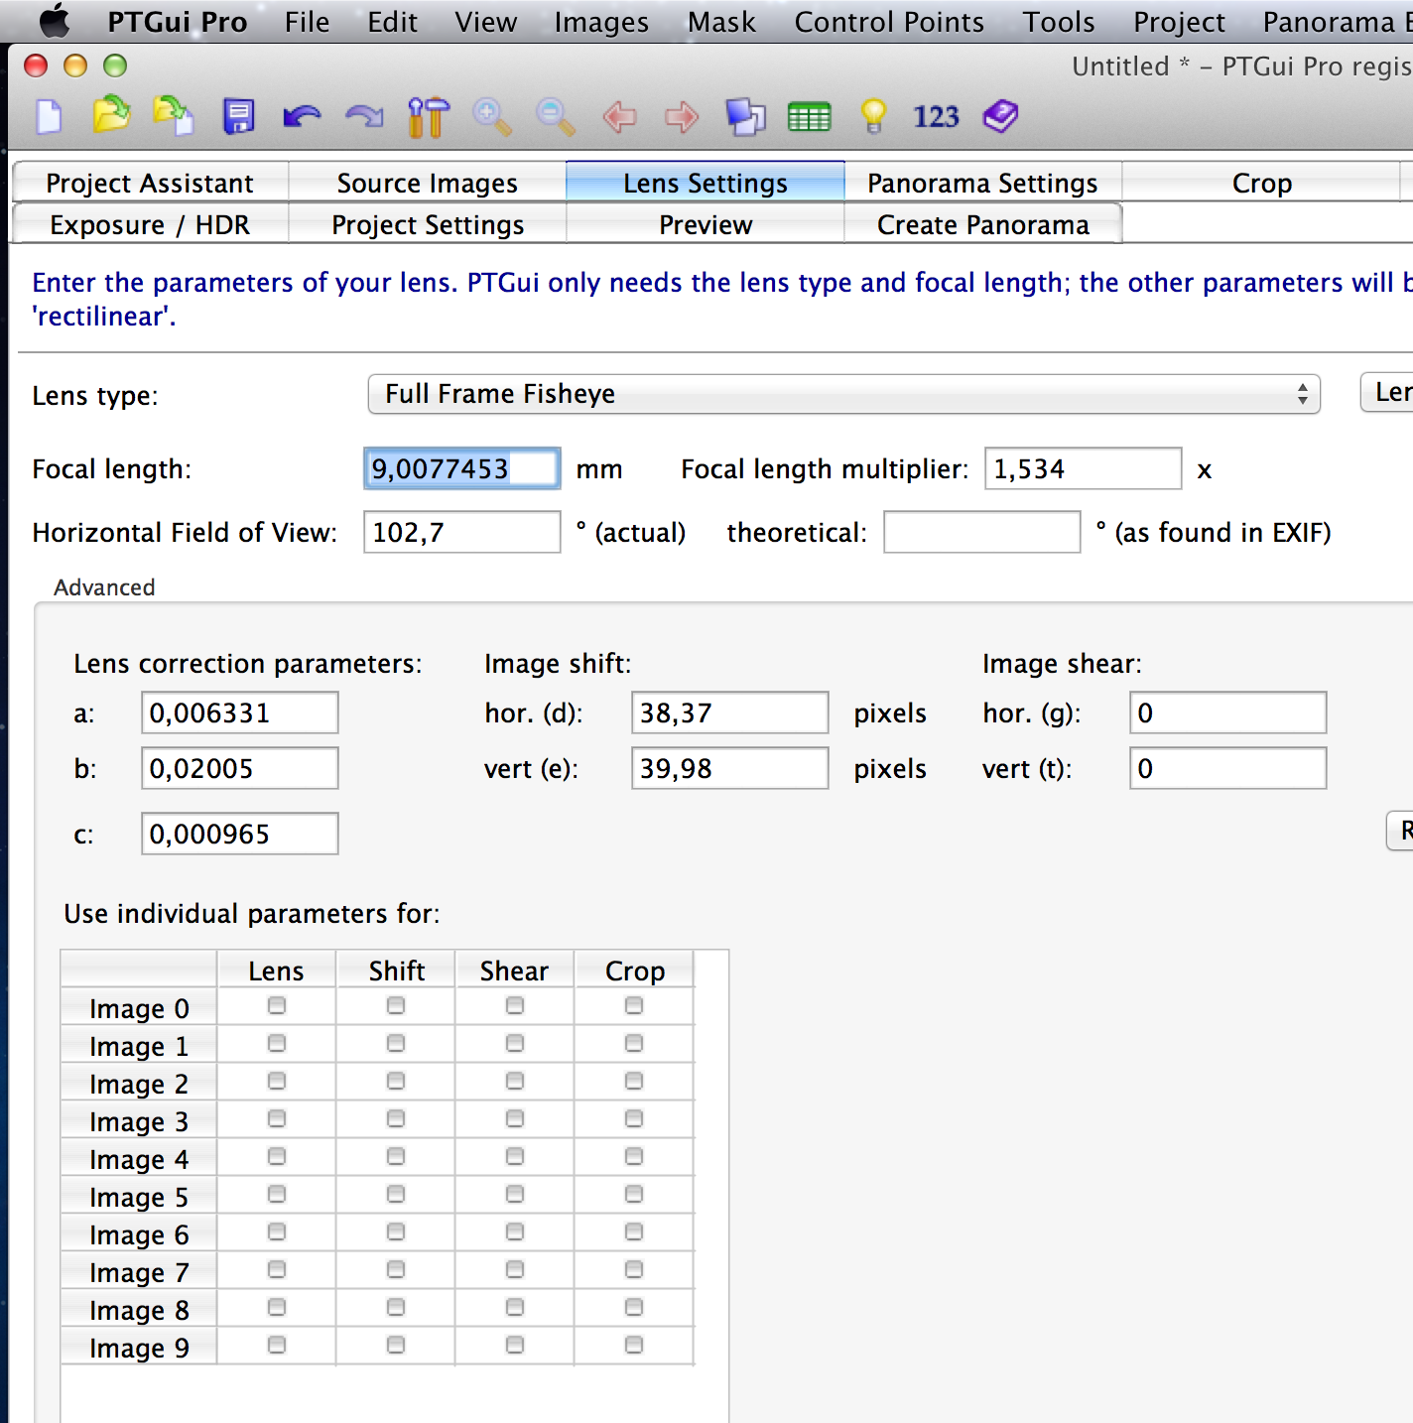Viewport: 1413px width, 1423px height.
Task: Enable individual Crop for Image 0
Action: pos(634,1006)
